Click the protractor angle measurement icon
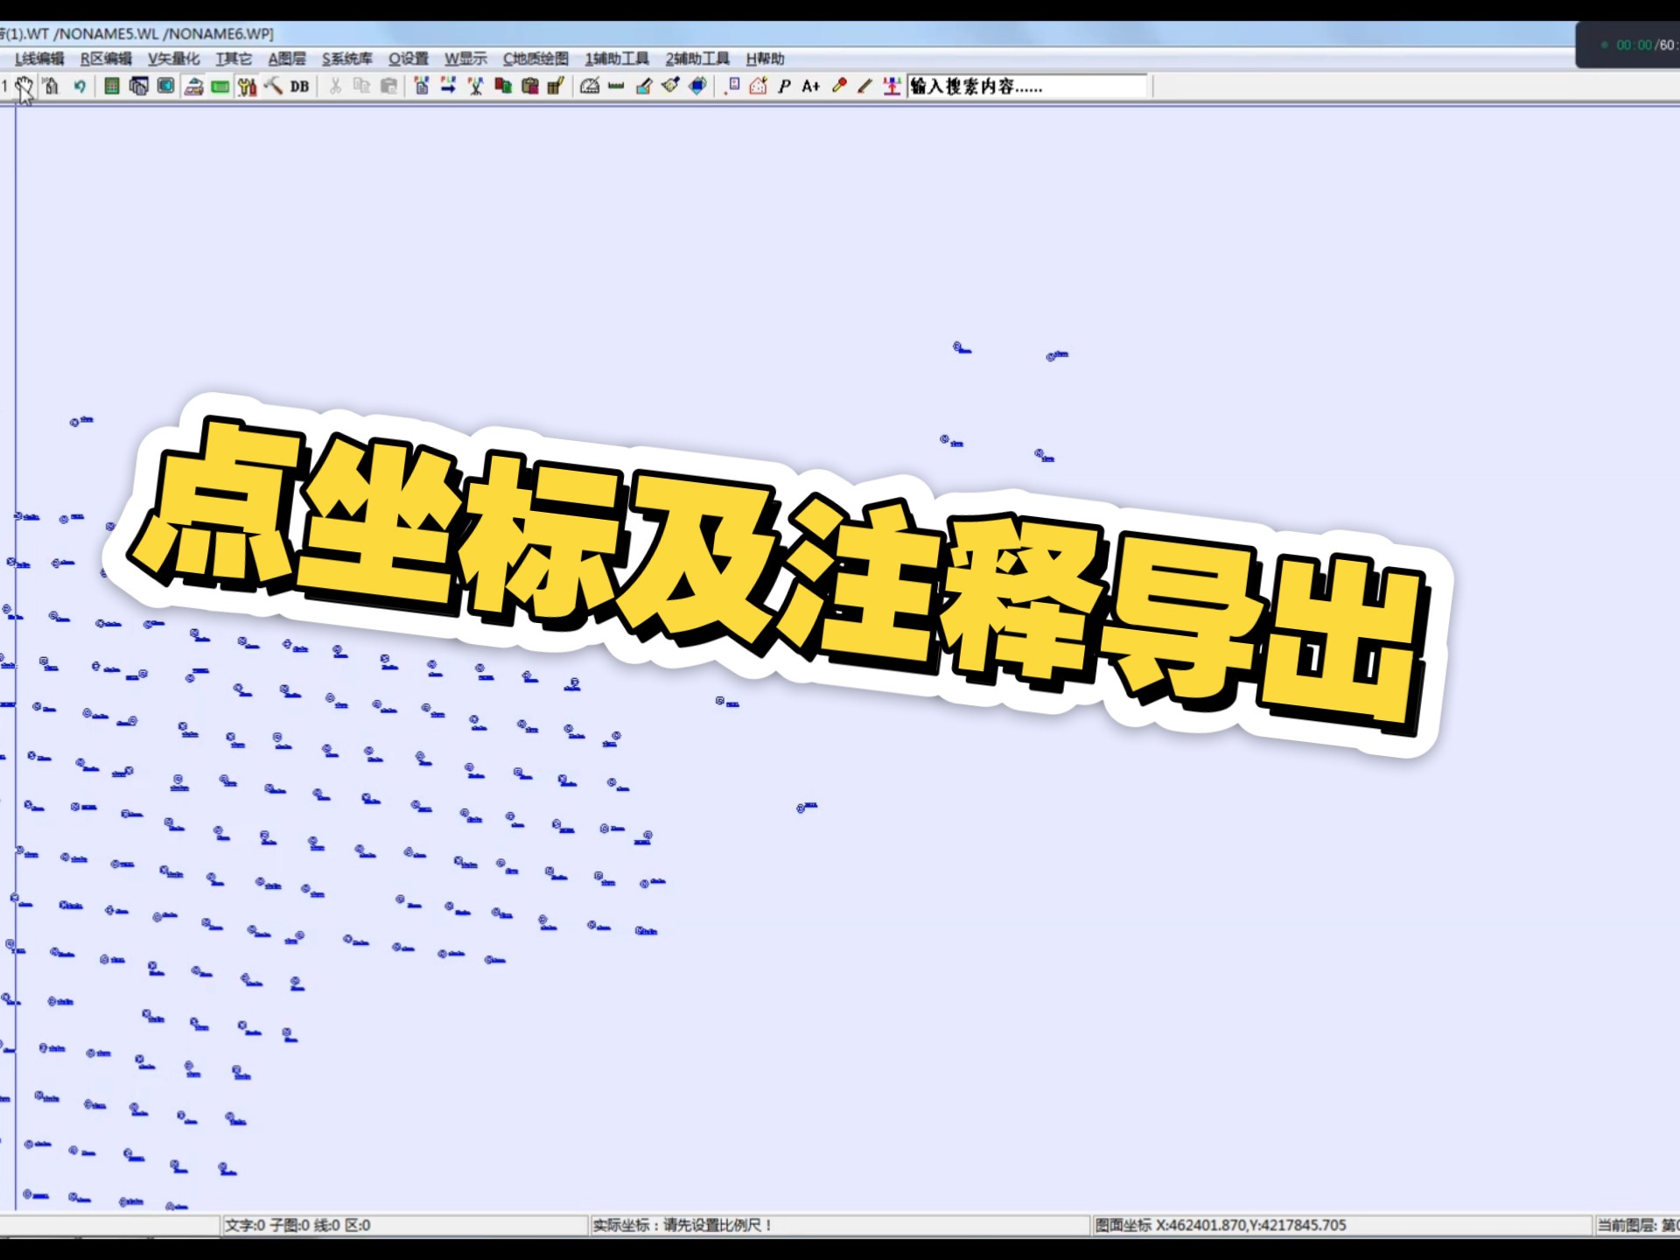This screenshot has width=1680, height=1260. (588, 87)
